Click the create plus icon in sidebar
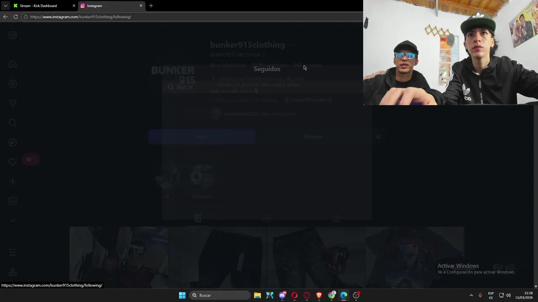Image resolution: width=538 pixels, height=302 pixels. tap(13, 182)
